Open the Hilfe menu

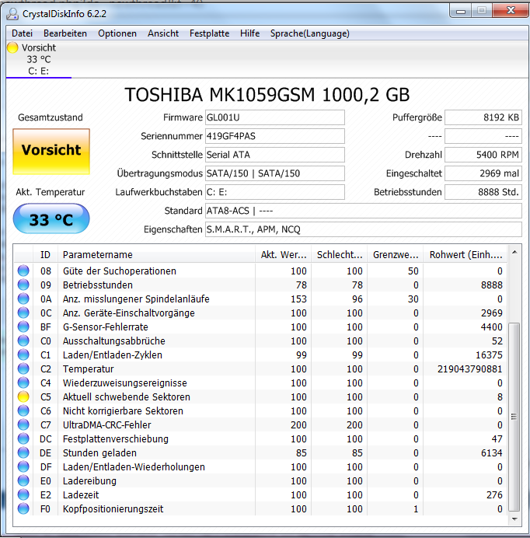pos(249,33)
